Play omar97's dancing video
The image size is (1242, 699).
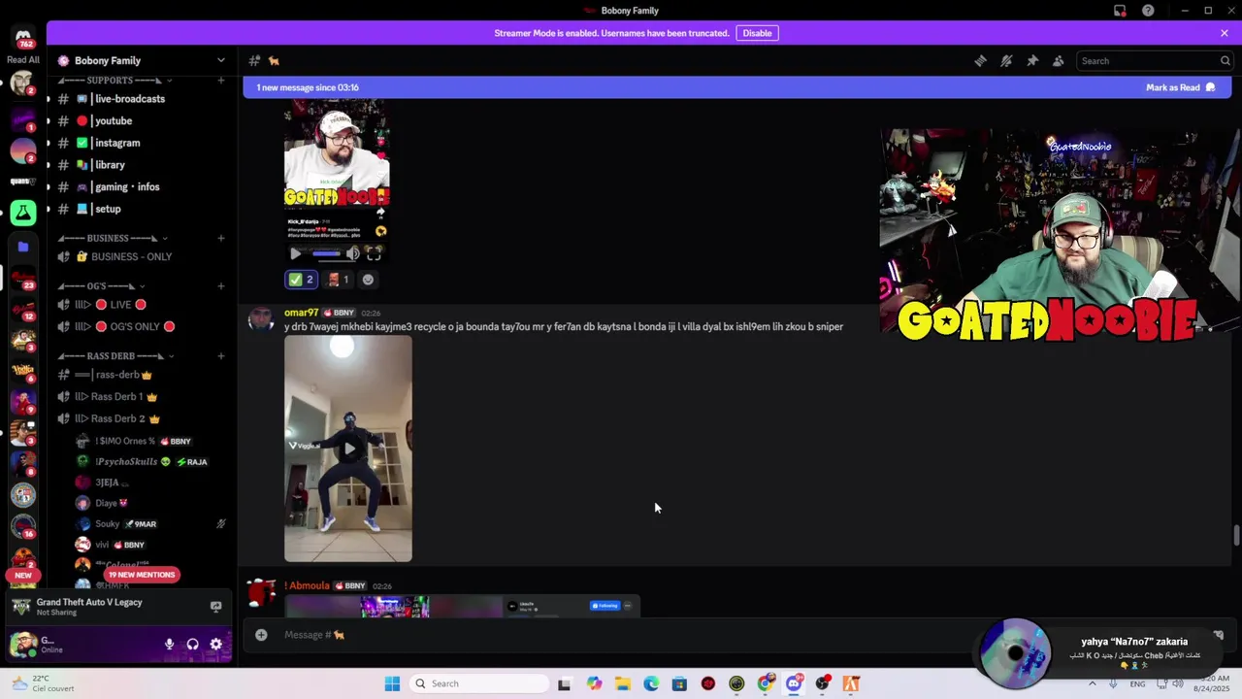click(x=348, y=449)
